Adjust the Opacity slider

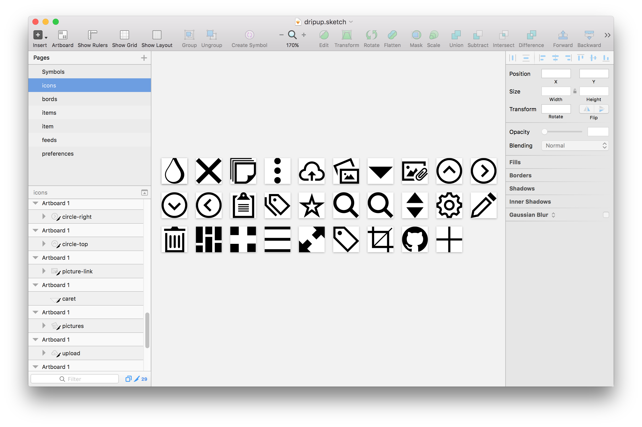pos(562,132)
